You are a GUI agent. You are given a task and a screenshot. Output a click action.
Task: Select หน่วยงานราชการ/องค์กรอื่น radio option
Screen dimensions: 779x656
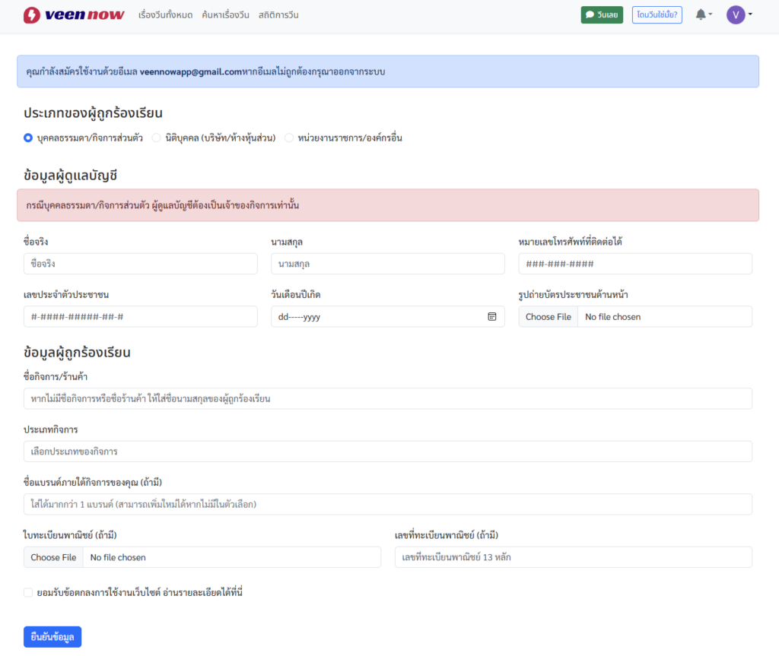289,138
